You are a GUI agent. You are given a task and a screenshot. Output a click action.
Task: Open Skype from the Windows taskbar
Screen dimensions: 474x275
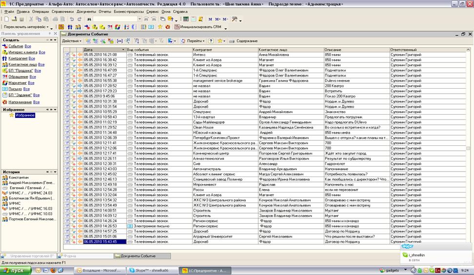(x=151, y=270)
